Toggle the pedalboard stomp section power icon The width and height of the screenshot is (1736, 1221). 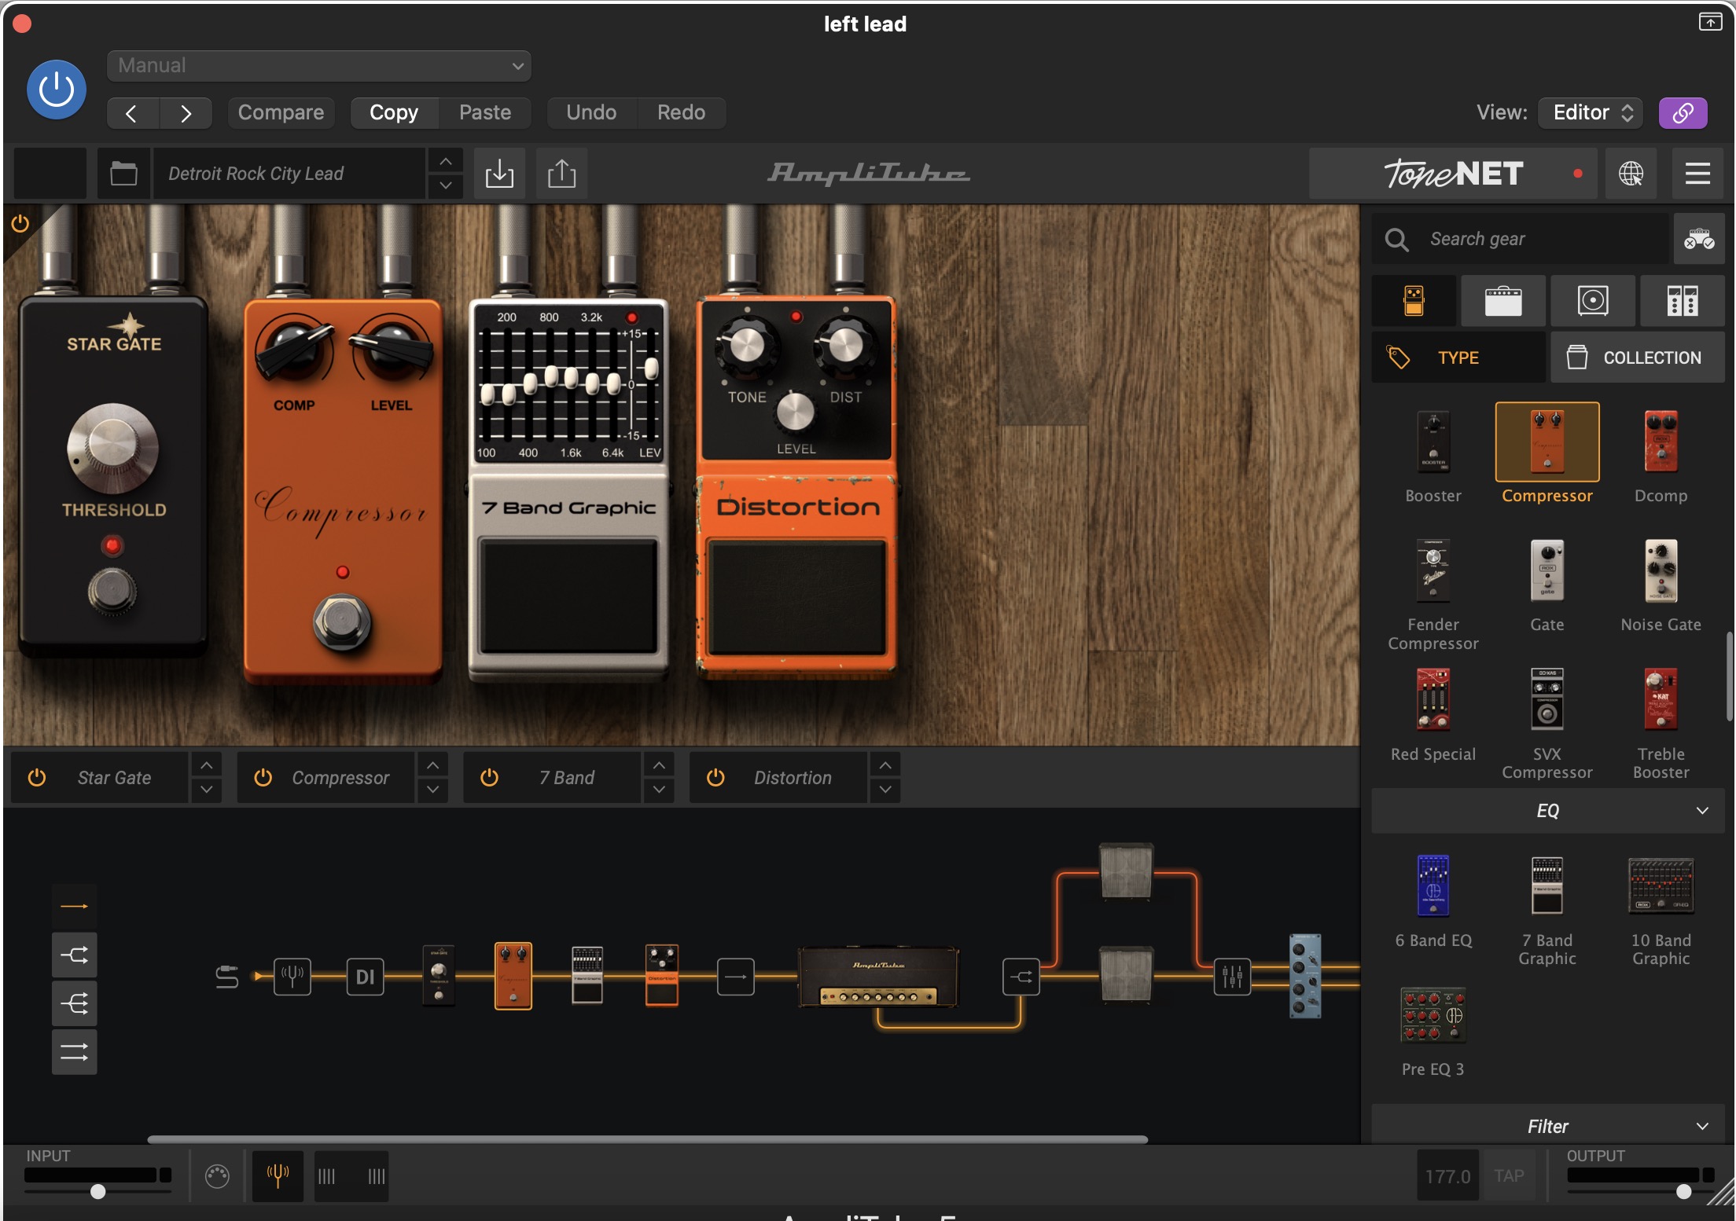click(20, 224)
